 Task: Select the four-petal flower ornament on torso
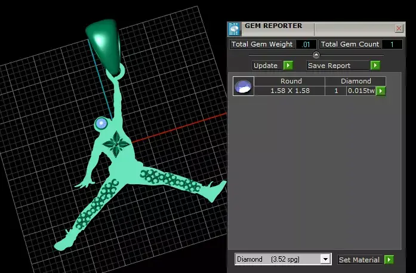pos(116,144)
